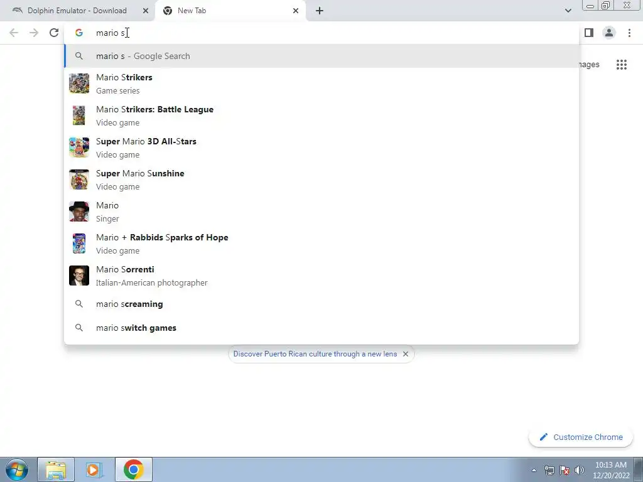The image size is (643, 482).
Task: Open the Chrome three-dot menu
Action: 629,33
